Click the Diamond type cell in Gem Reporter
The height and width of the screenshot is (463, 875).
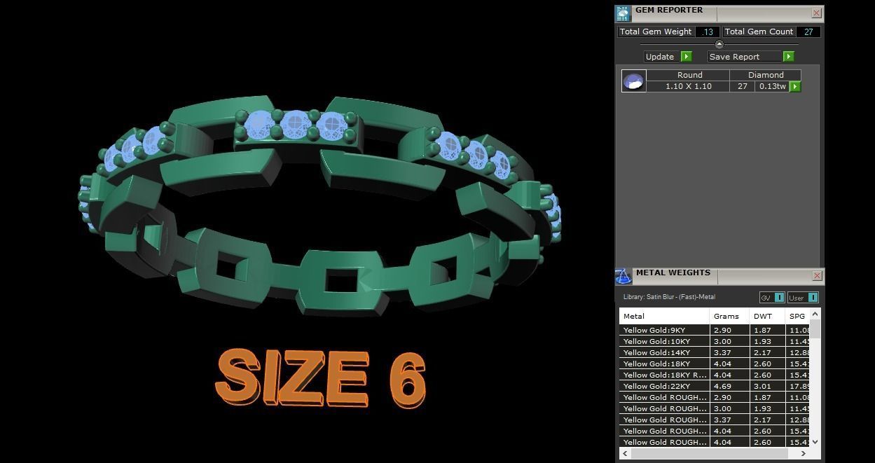coord(765,75)
